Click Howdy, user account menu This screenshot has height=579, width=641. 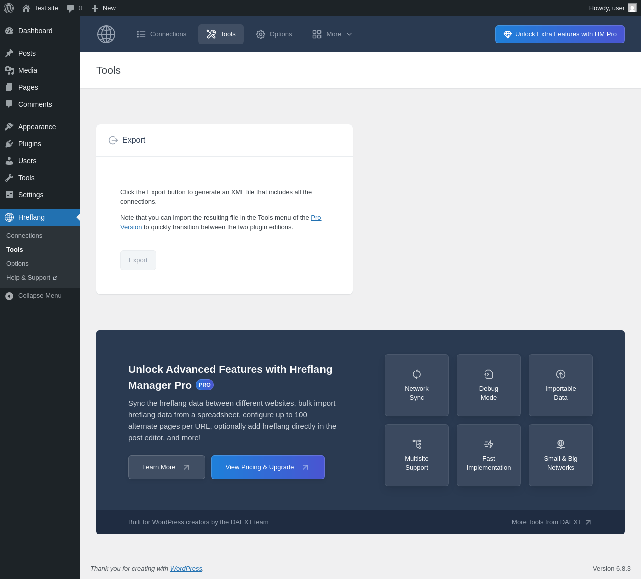coord(613,8)
